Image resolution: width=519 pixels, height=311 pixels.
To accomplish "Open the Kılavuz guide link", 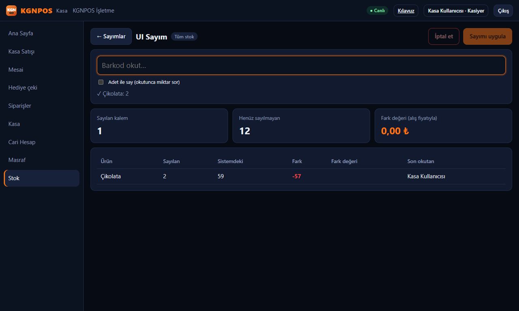I will (x=406, y=11).
